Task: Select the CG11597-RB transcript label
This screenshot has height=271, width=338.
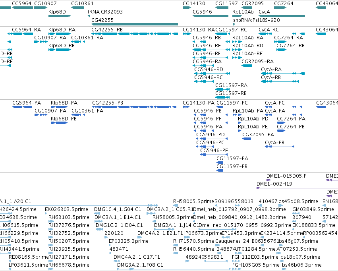Action: [231, 93]
